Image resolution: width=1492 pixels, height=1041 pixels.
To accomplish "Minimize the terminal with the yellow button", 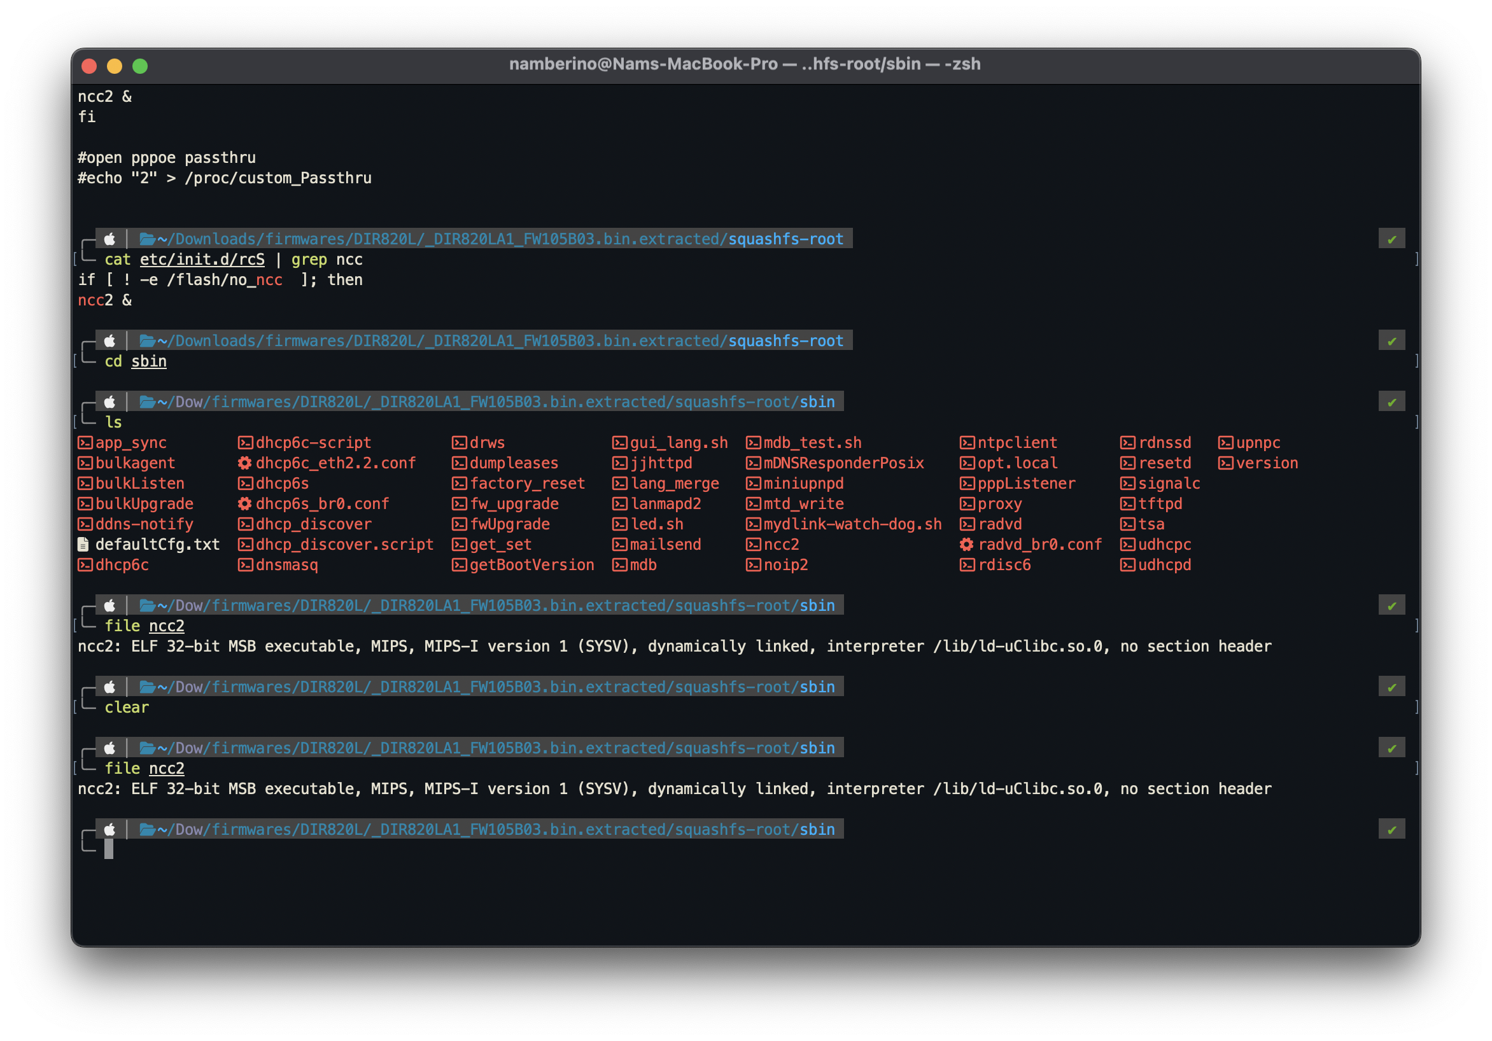I will click(x=115, y=66).
